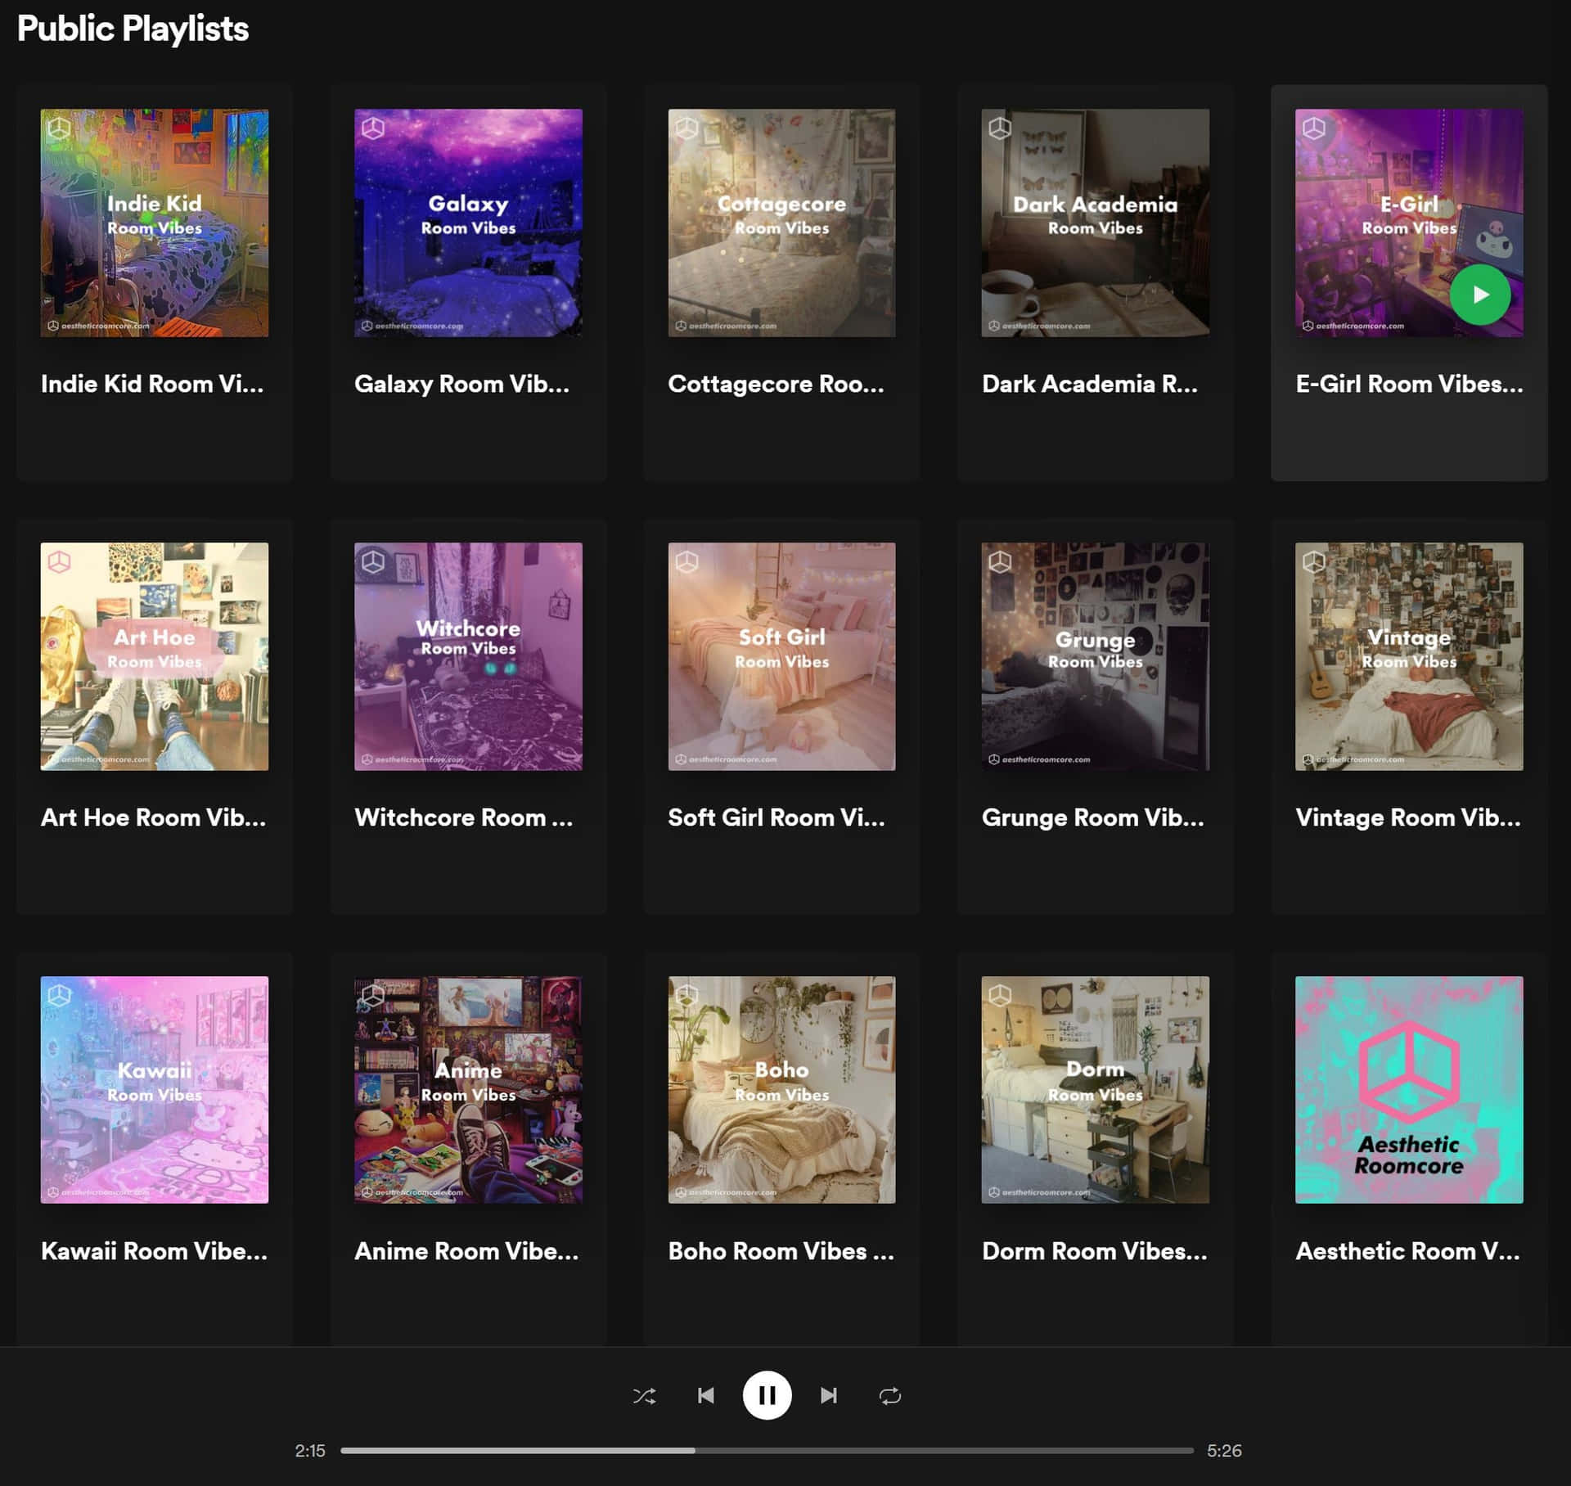Select the Anime Room Vibes title
This screenshot has height=1486, width=1571.
(466, 1251)
